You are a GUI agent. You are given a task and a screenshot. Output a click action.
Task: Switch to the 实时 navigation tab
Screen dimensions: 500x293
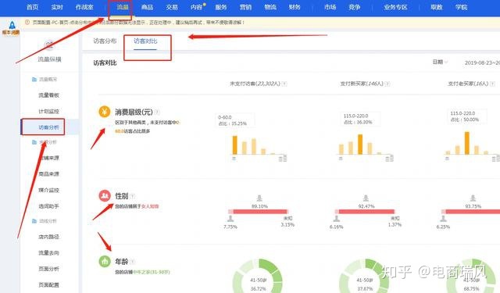[x=57, y=7]
